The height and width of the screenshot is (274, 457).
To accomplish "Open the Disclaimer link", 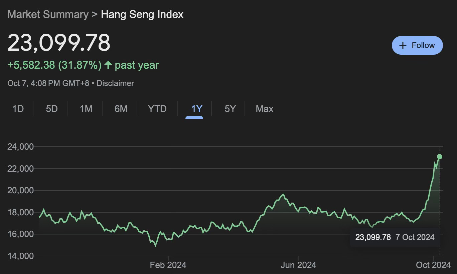I will [115, 83].
